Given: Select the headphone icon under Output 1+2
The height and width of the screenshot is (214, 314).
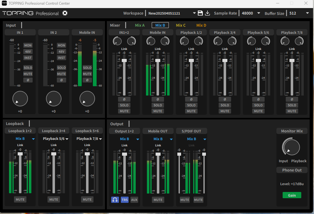Looking at the screenshot, I should 115,200.
